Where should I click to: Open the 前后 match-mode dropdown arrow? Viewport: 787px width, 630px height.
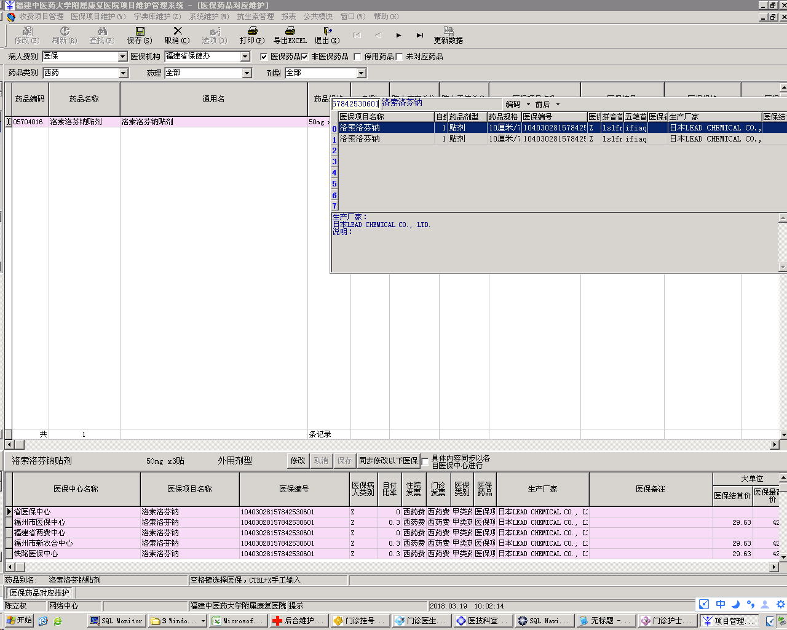click(558, 105)
